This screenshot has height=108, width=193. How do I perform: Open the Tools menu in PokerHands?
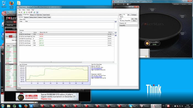pos(28,10)
